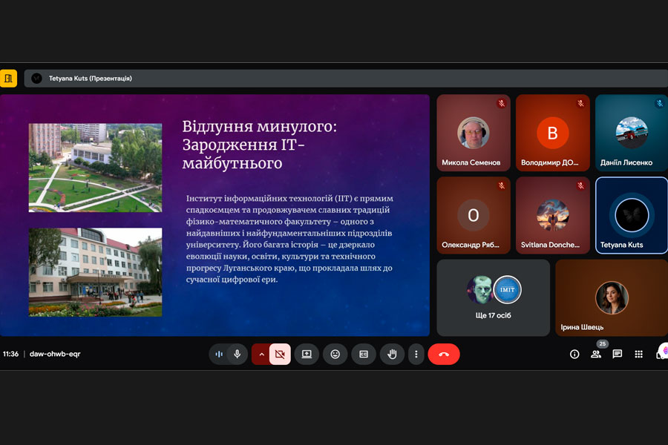This screenshot has height=445, width=668.
Task: Click the muted mic icon on Микола Семенов's tile
Action: point(502,103)
